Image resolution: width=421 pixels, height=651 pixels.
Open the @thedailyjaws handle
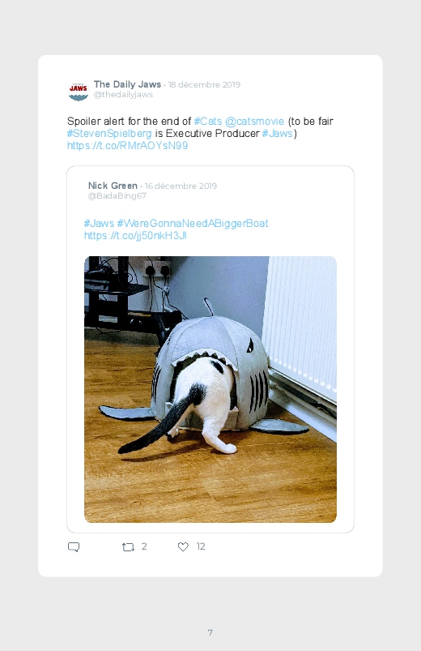(x=123, y=95)
